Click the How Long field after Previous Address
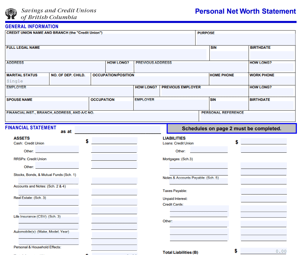The width and height of the screenshot is (303, 255). pos(271,68)
